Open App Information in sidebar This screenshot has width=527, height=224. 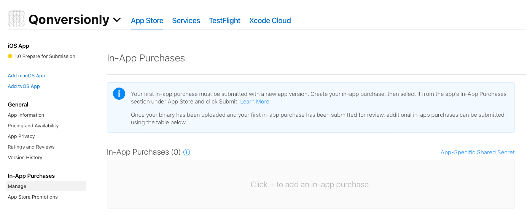26,115
